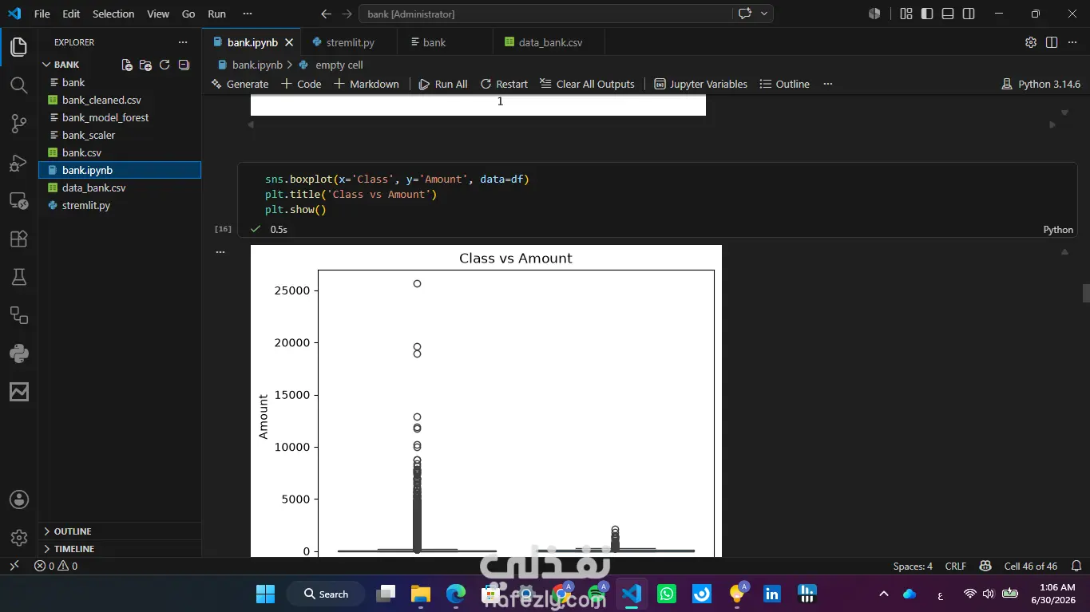This screenshot has width=1090, height=612.
Task: Collapse all folders in Explorer
Action: (184, 65)
